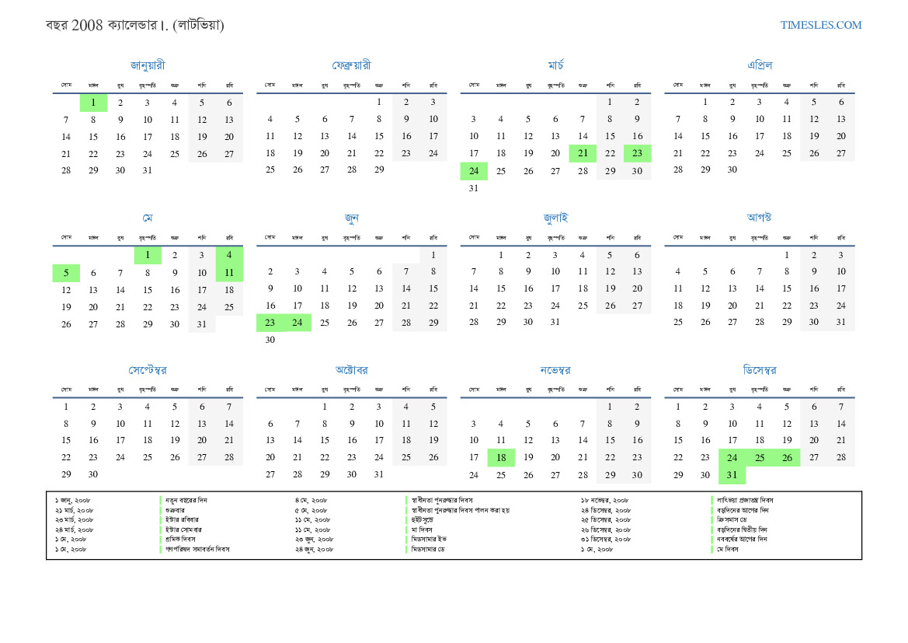The height and width of the screenshot is (643, 908).
Task: Click 15 in এপ্রিল
Action: pos(704,136)
